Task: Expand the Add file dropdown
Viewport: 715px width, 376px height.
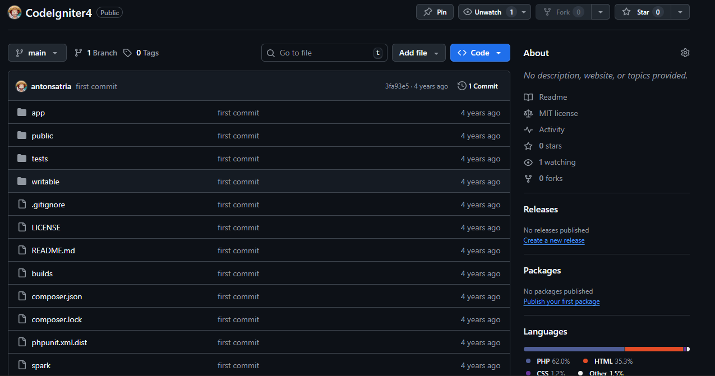Action: (418, 53)
